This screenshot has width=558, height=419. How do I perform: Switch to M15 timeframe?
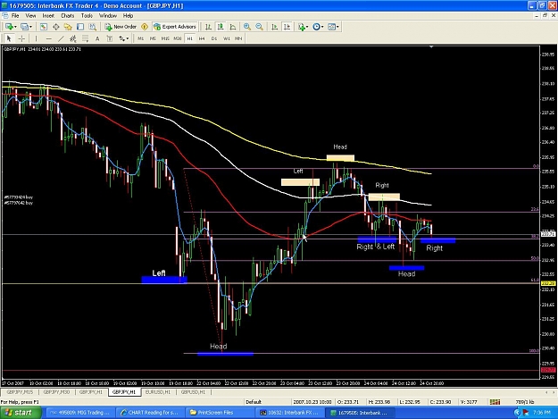pos(165,38)
